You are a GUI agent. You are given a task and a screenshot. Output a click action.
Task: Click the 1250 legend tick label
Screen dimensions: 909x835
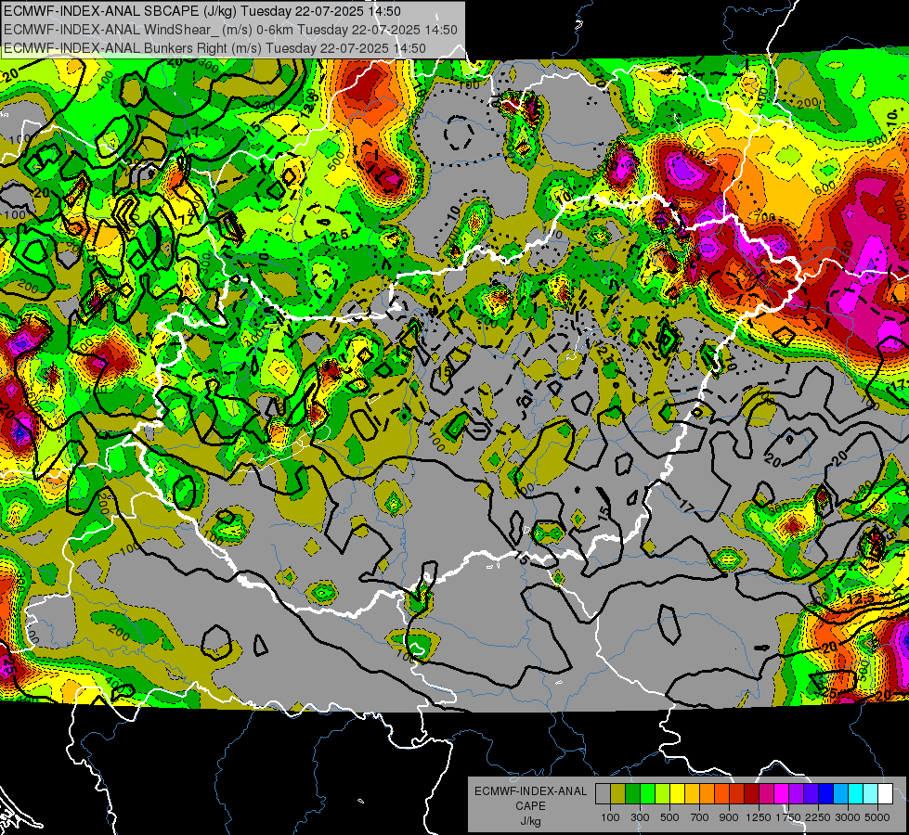(x=759, y=817)
